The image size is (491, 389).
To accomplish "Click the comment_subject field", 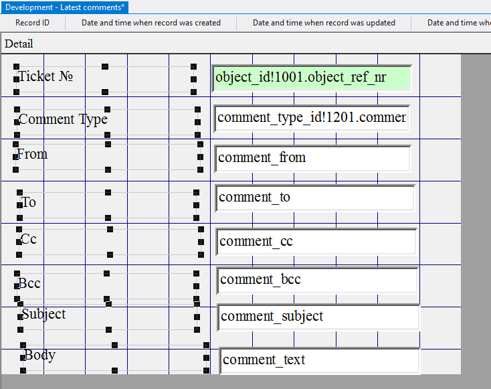I will [318, 317].
